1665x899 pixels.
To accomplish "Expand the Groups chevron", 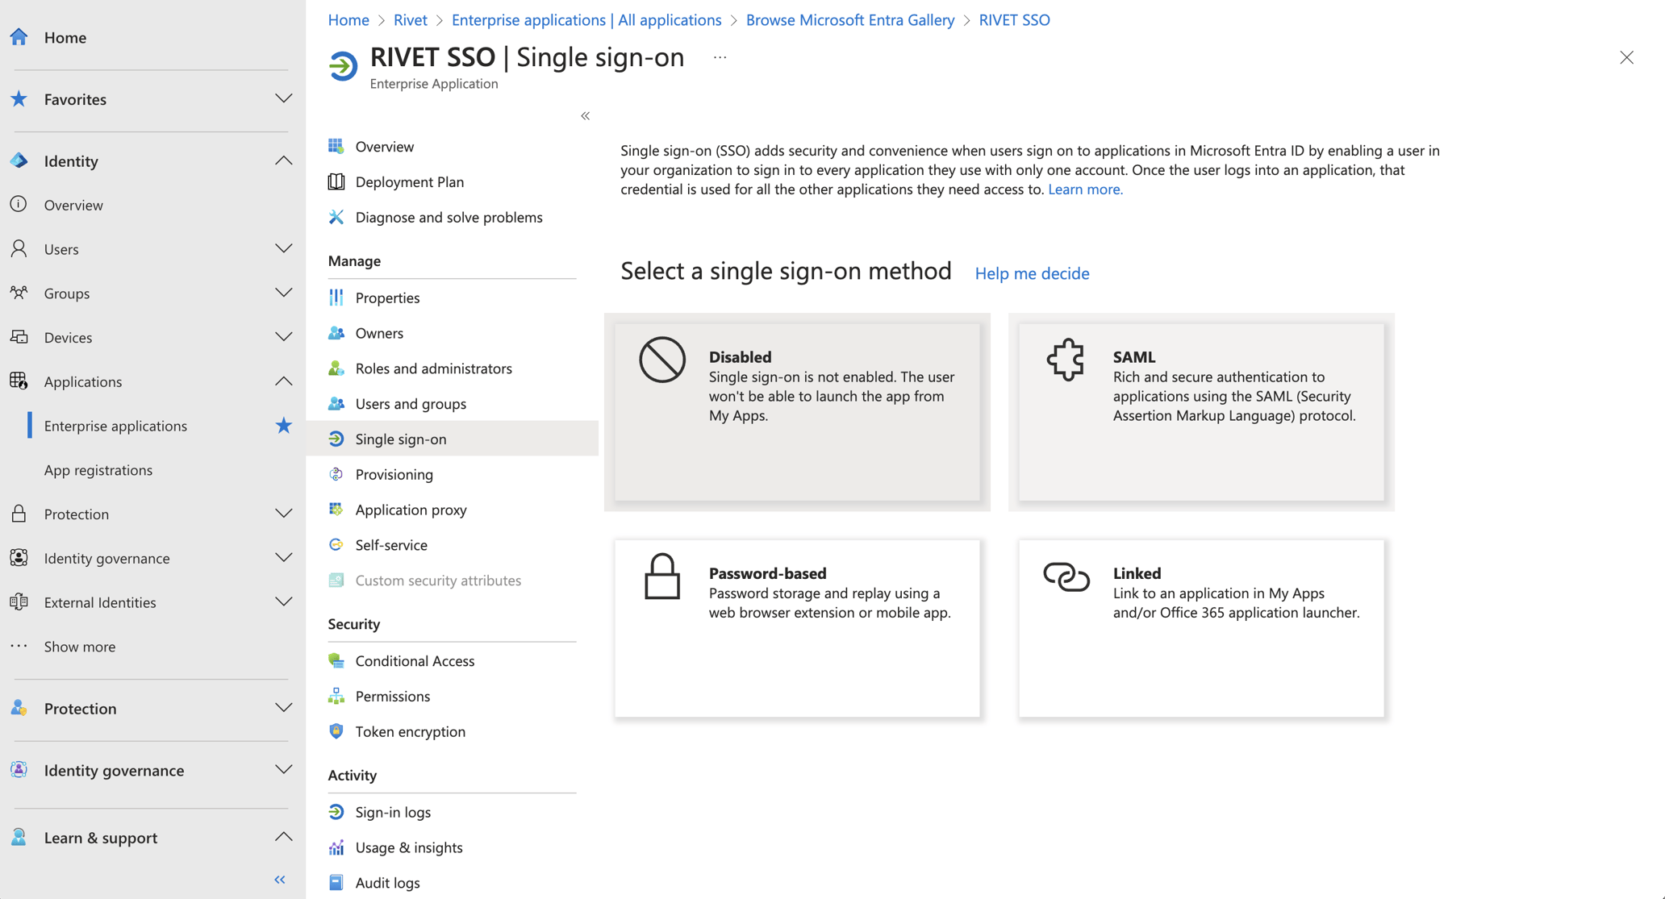I will tap(283, 293).
